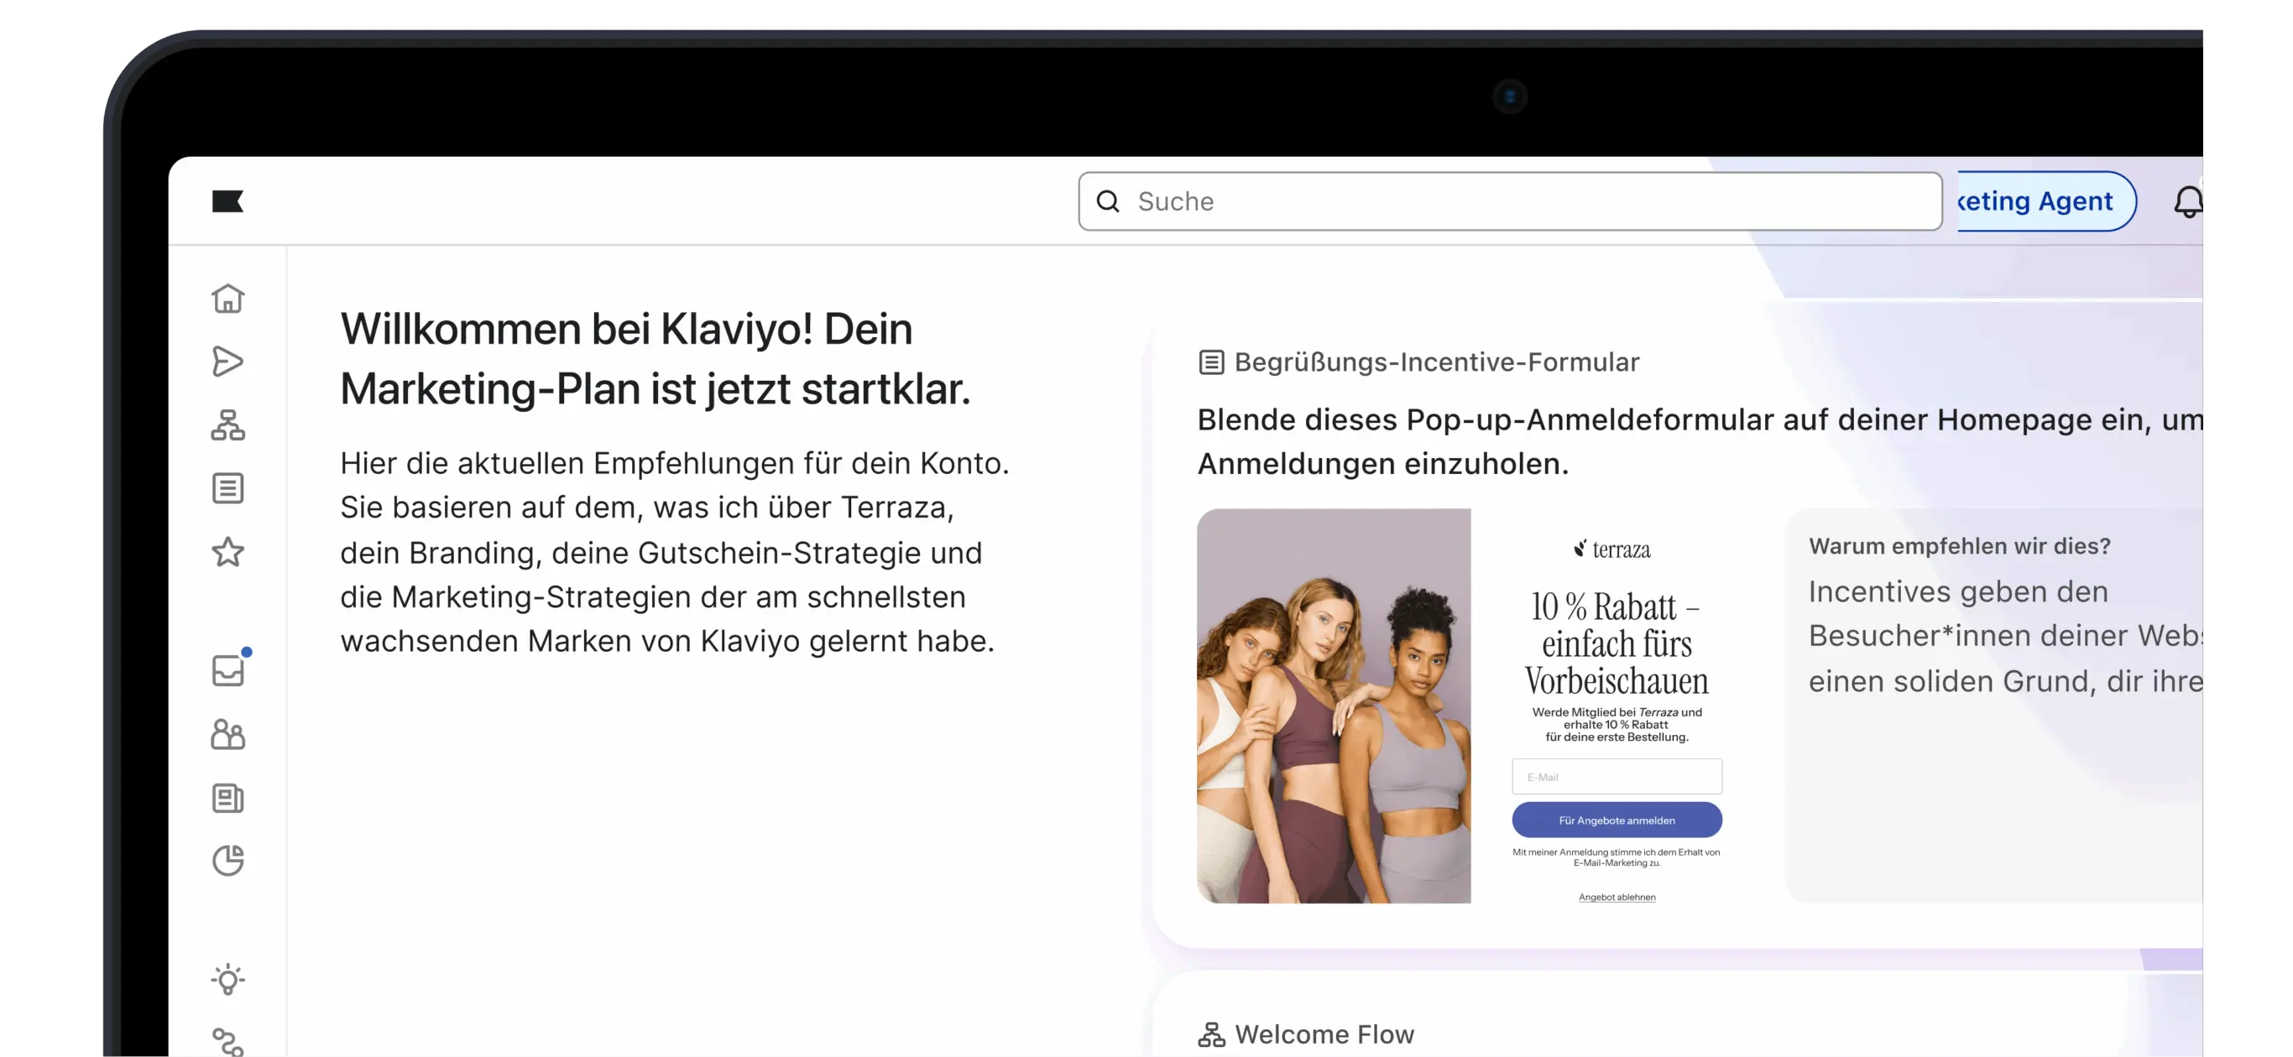Click the Suche search field

pos(1510,201)
